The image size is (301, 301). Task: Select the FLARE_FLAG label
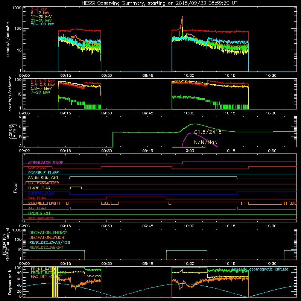pos(39,188)
